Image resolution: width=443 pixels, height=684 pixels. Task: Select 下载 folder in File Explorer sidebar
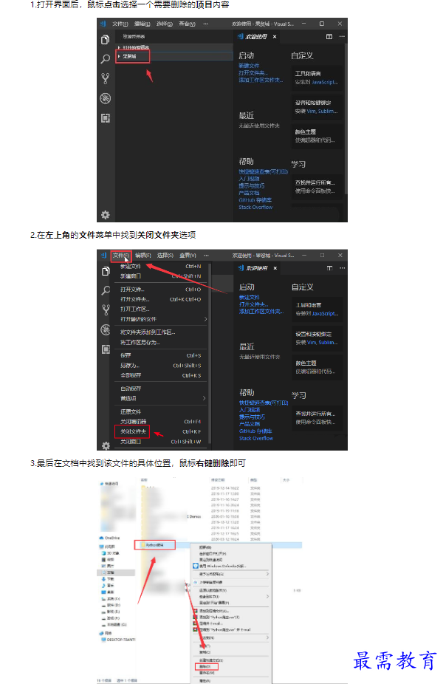tap(108, 579)
